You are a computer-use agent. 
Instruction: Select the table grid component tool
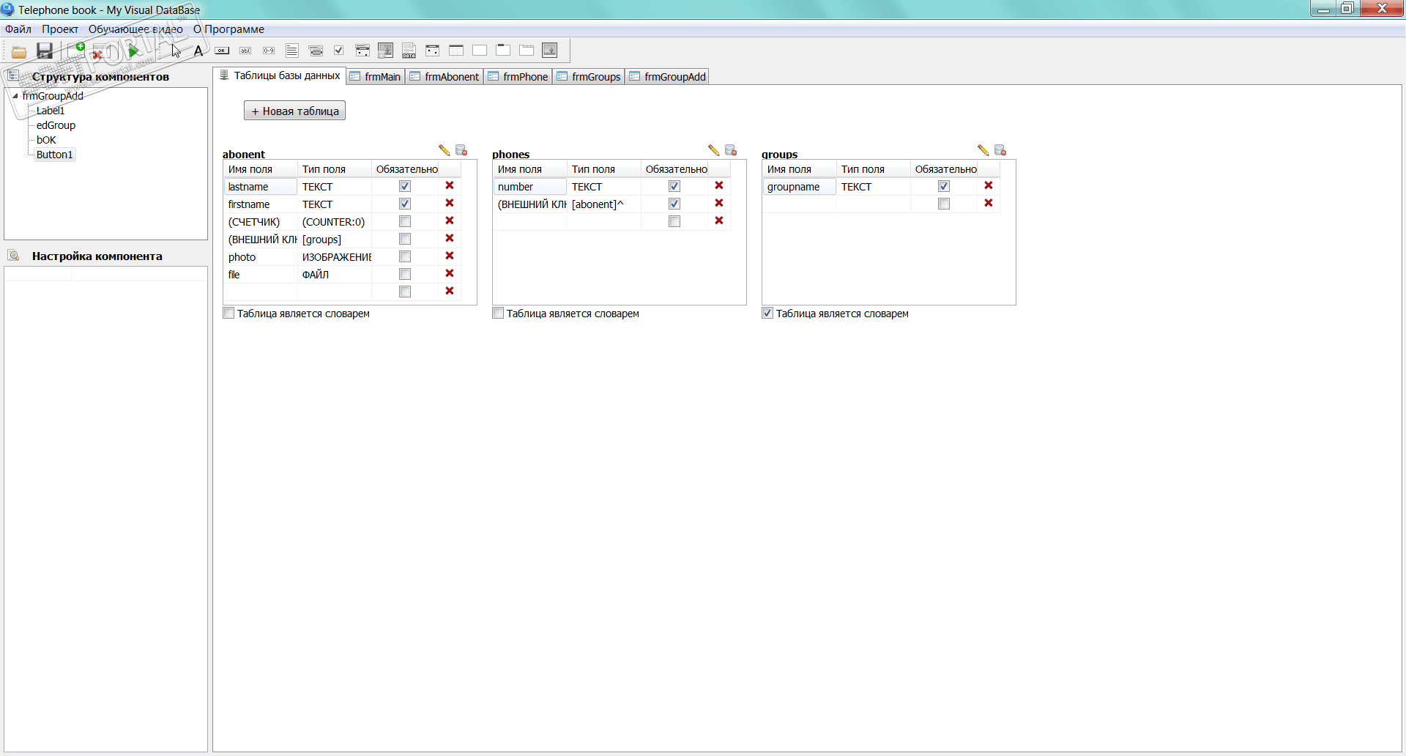pos(456,51)
